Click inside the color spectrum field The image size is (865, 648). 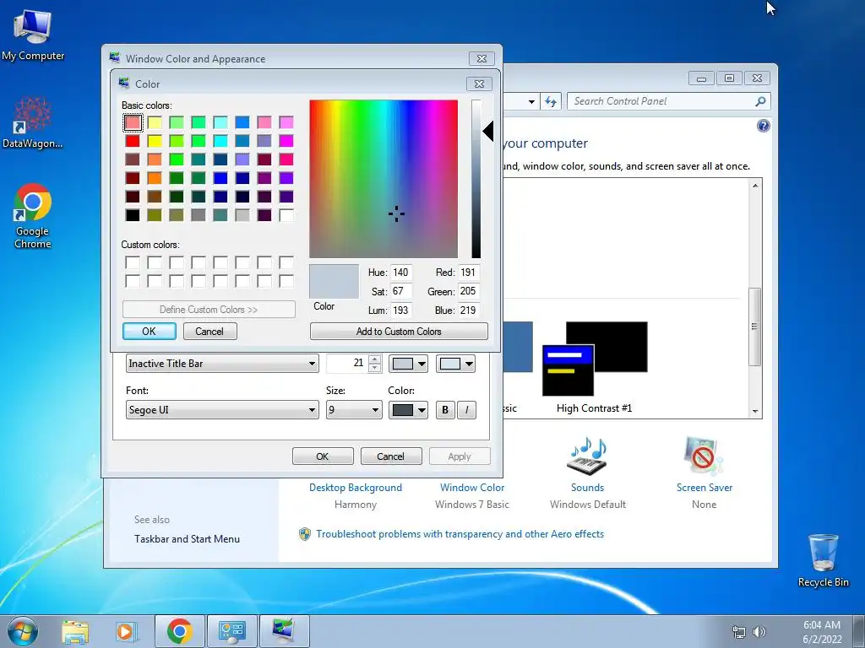[384, 179]
